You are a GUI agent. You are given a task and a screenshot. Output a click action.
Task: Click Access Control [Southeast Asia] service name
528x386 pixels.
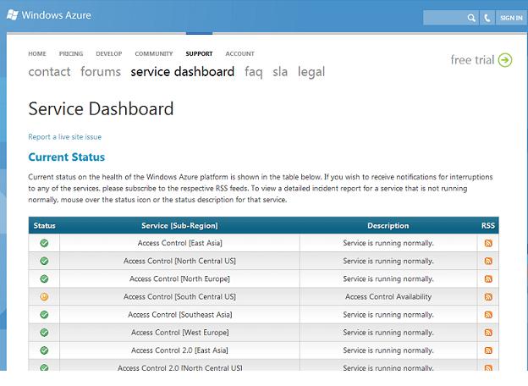click(x=180, y=315)
